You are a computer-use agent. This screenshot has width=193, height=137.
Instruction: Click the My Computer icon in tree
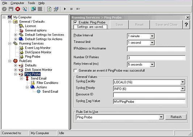(10, 17)
